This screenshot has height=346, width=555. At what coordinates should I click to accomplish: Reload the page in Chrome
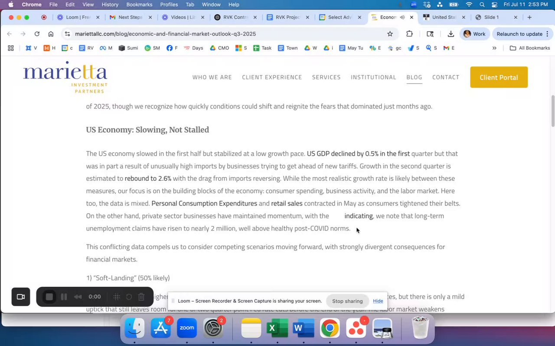37,34
